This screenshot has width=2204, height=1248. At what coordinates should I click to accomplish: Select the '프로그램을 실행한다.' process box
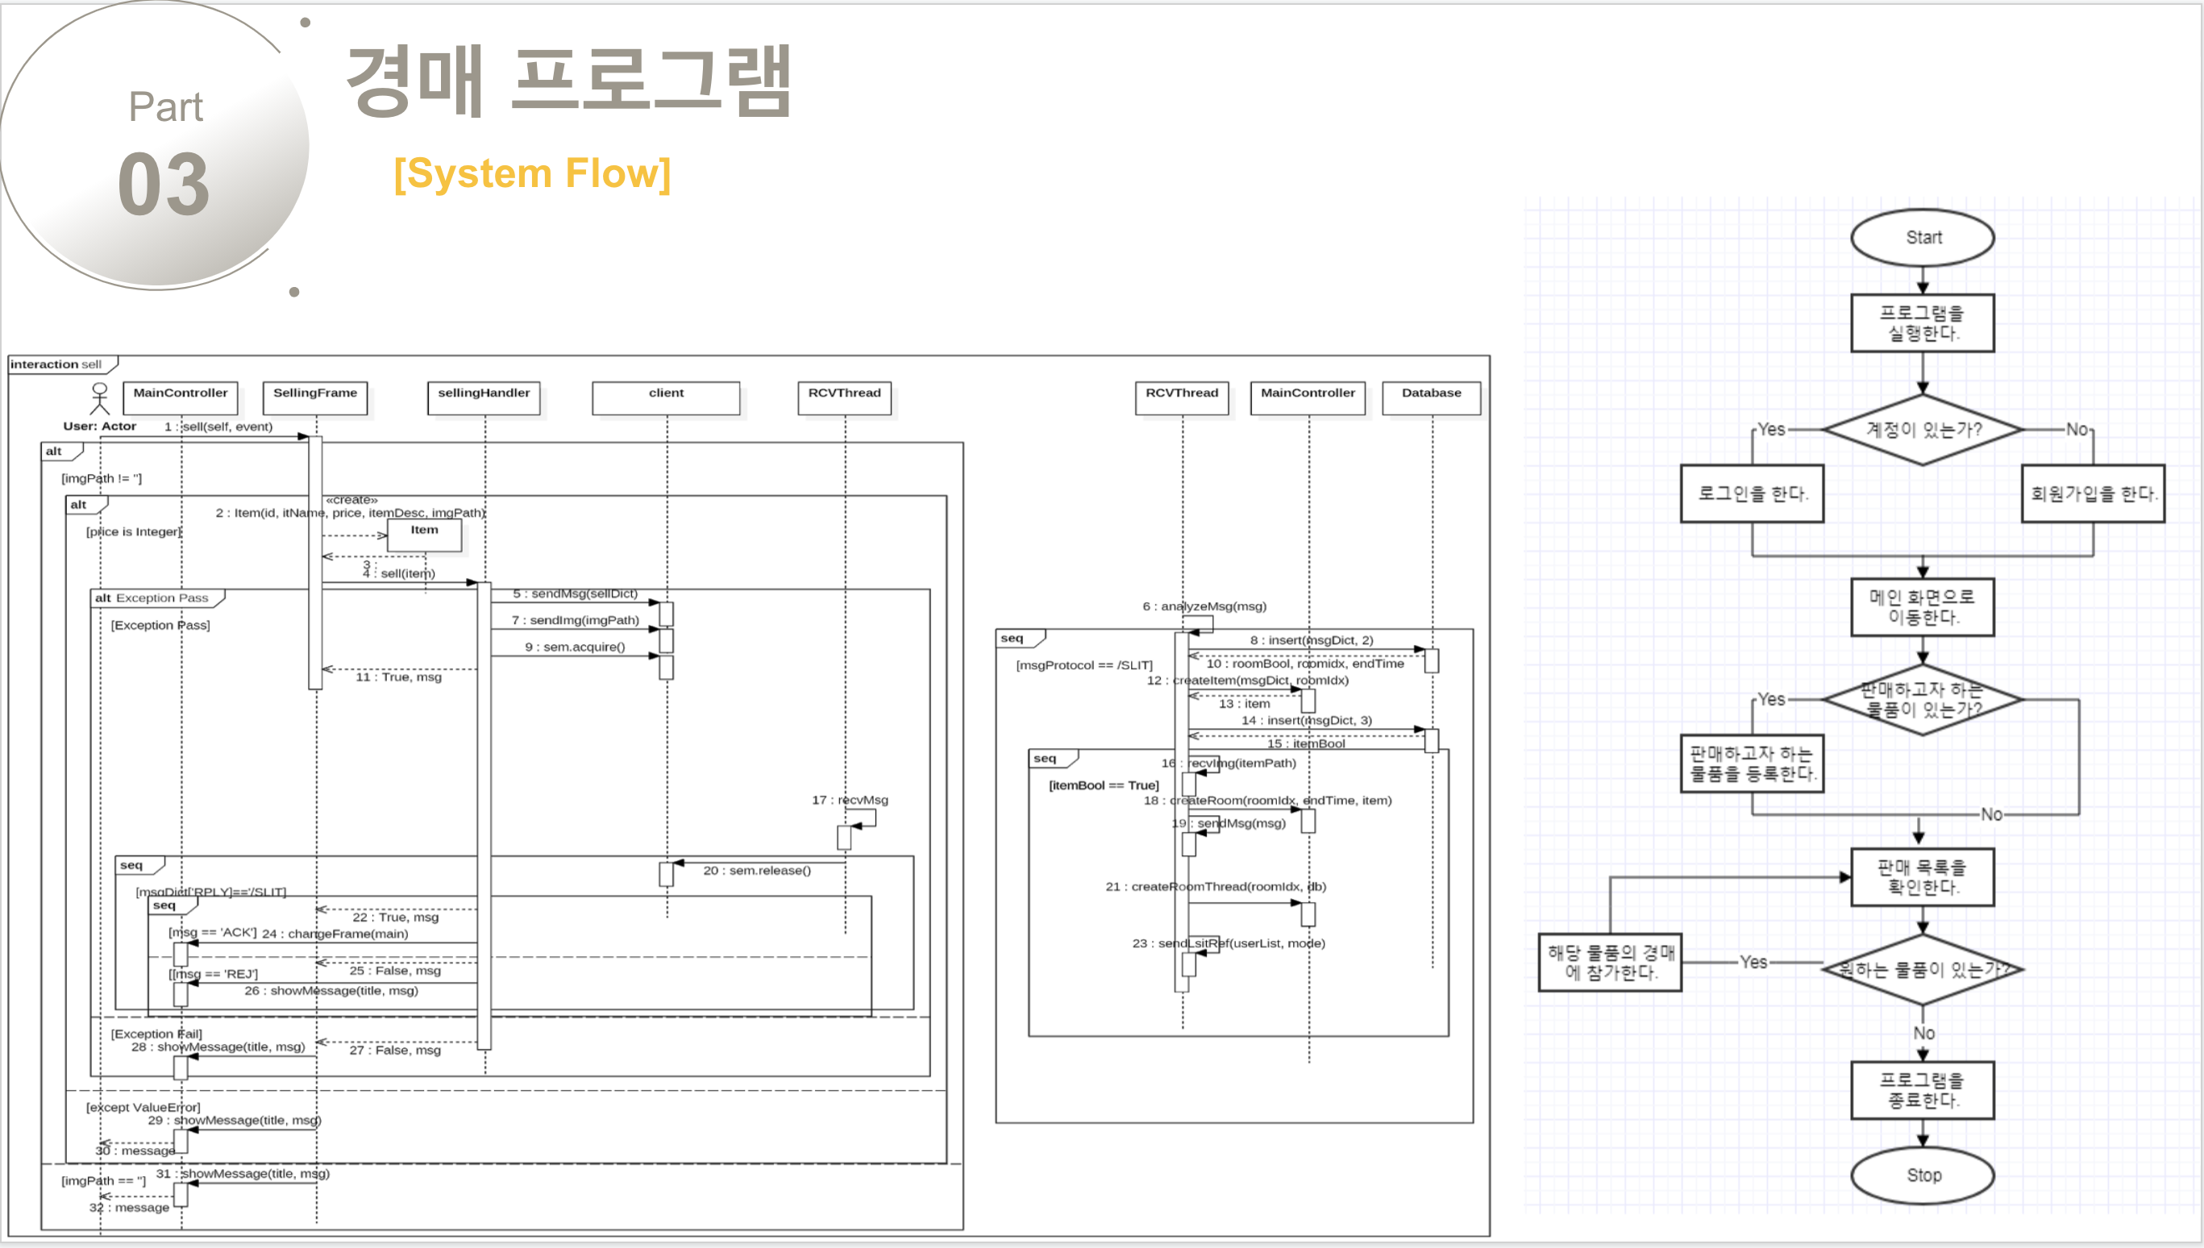[1922, 323]
